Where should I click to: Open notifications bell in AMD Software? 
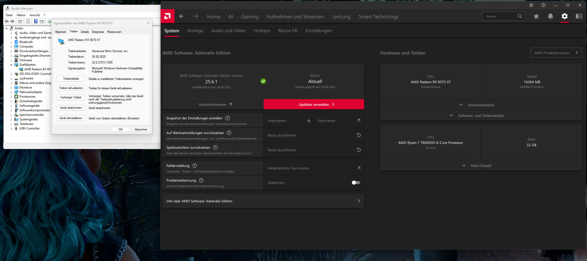[550, 16]
